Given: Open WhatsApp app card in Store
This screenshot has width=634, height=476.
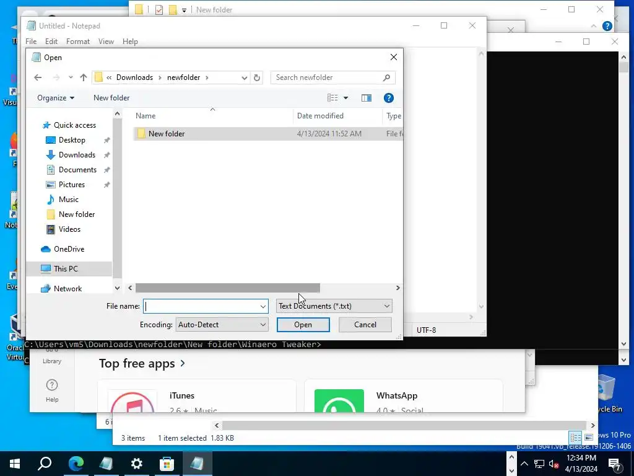Looking at the screenshot, I should [404, 397].
